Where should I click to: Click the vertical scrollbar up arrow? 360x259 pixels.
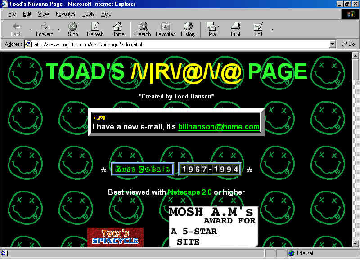[355, 55]
